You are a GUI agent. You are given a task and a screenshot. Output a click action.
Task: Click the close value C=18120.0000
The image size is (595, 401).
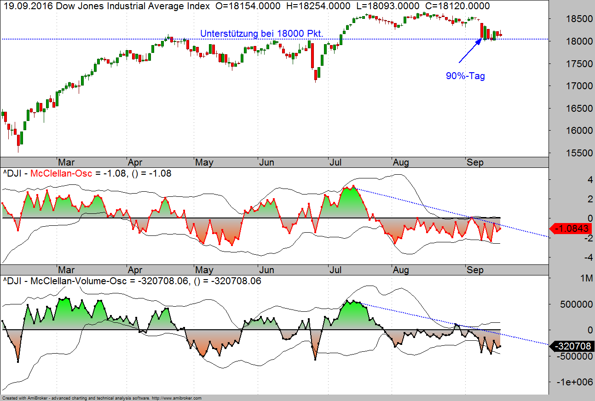(457, 6)
